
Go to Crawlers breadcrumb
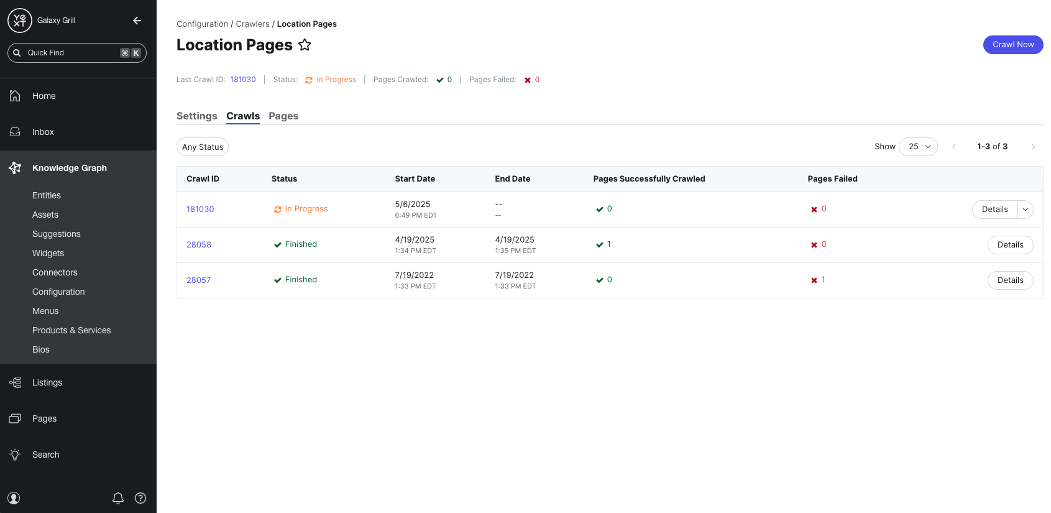pos(253,24)
